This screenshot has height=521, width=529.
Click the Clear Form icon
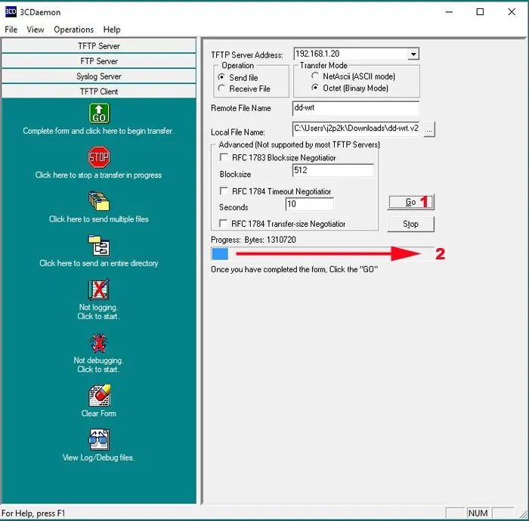99,395
